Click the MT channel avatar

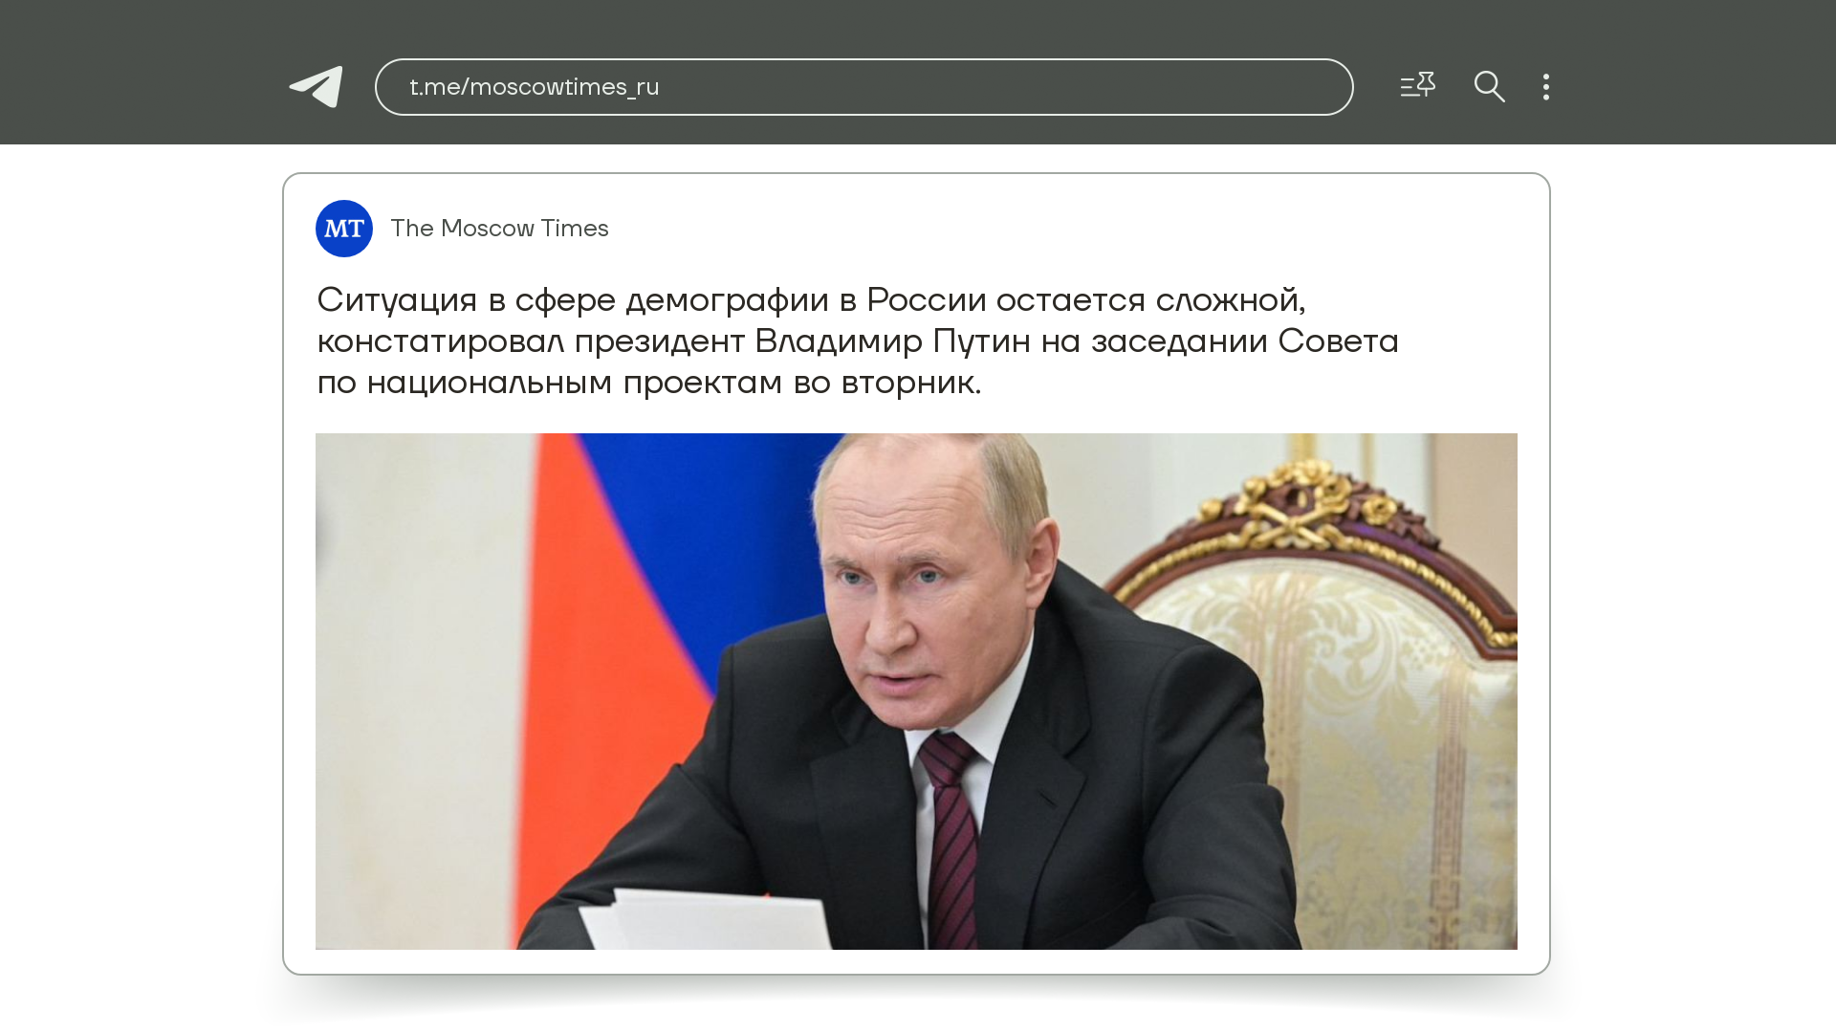(344, 229)
